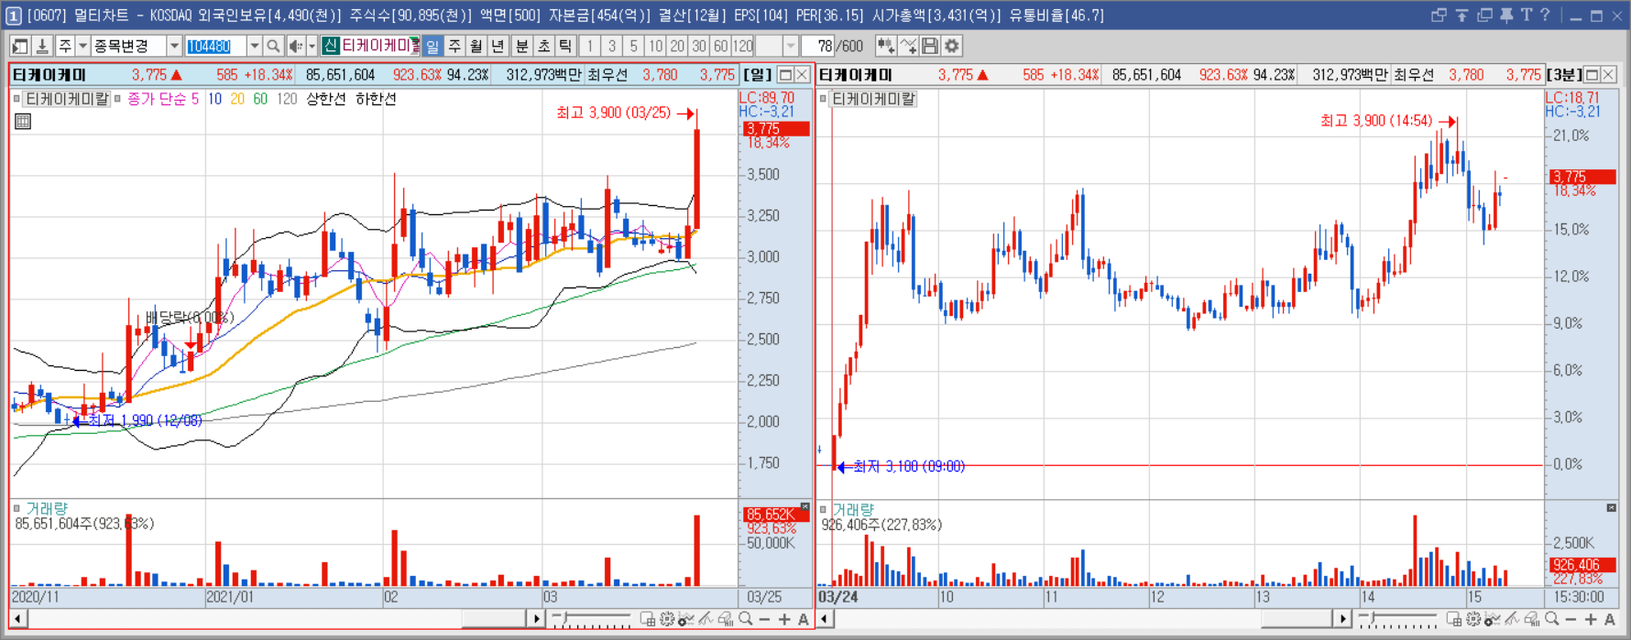Viewport: 1631px width, 640px height.
Task: Select the 30 interval button
Action: [698, 46]
